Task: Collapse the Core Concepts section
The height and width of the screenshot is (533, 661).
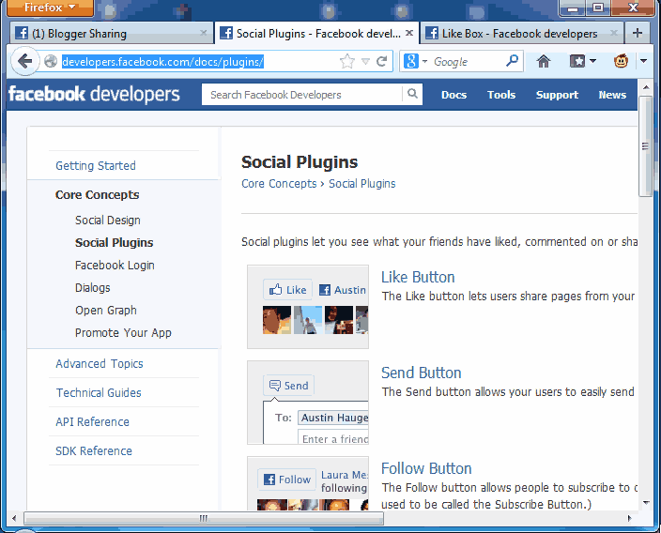Action: tap(97, 194)
